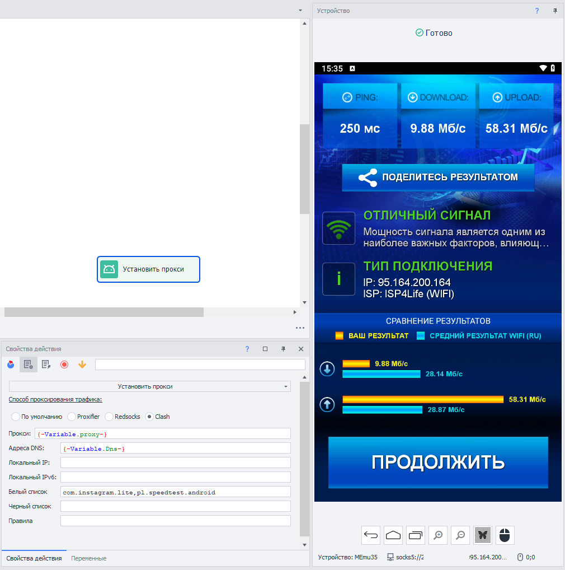Click Устройство: MEmu35 in status bar
The image size is (565, 570).
(x=347, y=557)
